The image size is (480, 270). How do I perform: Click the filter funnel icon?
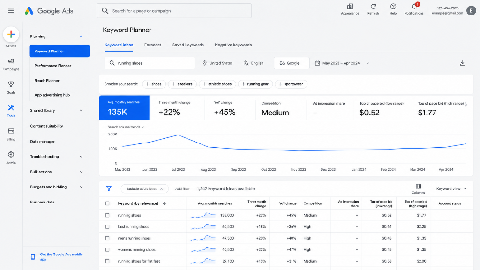point(109,188)
